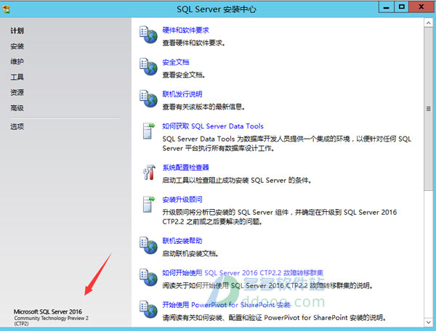Viewport: 436px width, 331px height.
Task: Click the vertical scrollbar thumb
Action: tap(428, 109)
